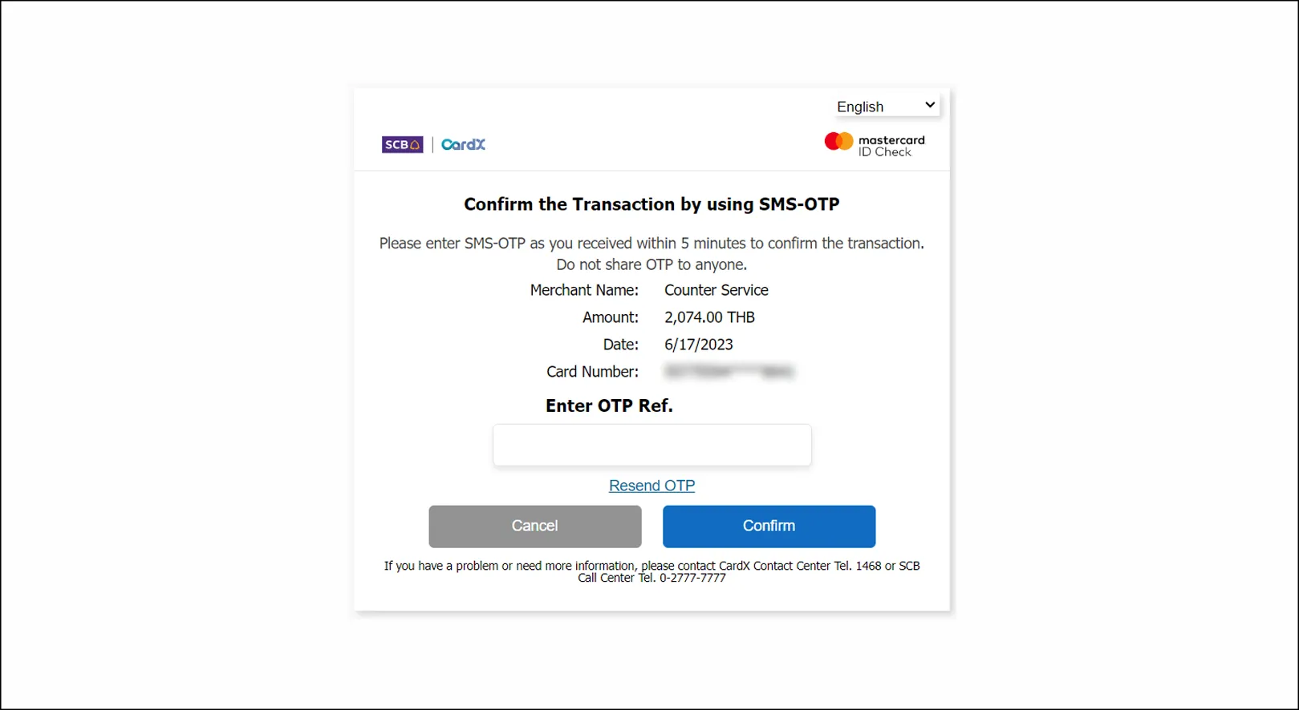This screenshot has width=1299, height=710.
Task: Click the Card Number label
Action: (592, 372)
